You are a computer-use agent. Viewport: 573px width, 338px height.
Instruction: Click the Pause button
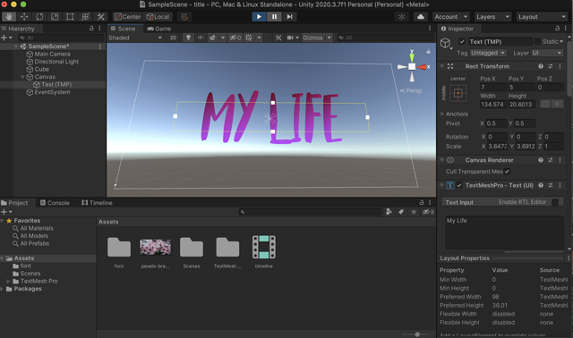[x=274, y=17]
